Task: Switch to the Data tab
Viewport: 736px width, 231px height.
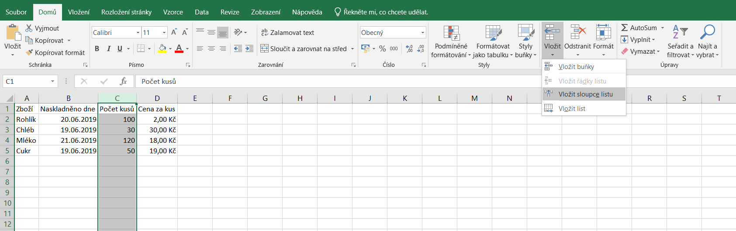Action: tap(202, 12)
